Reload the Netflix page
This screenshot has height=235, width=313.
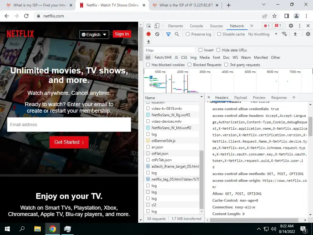(26, 16)
